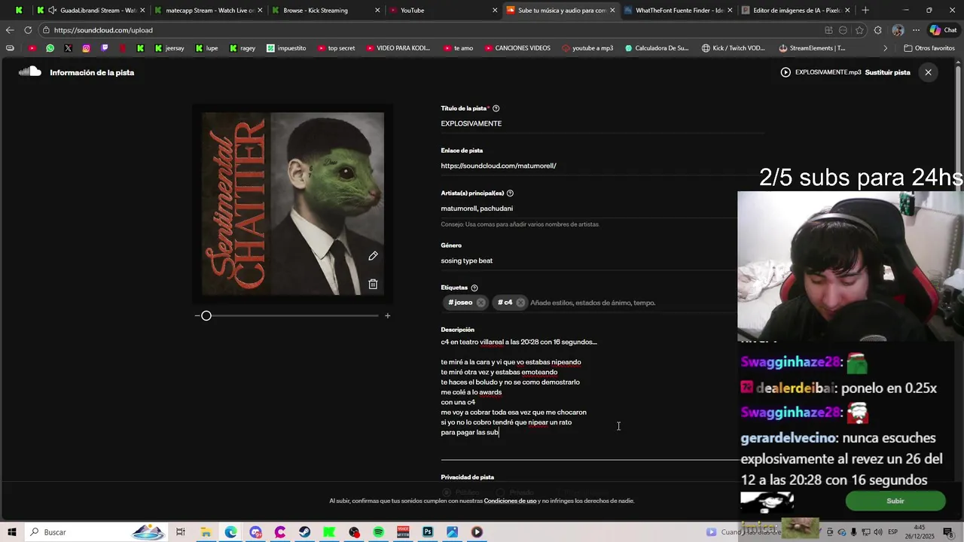Open Microsoft Edge from the taskbar
Screen dimensions: 964x542
[x=230, y=532]
